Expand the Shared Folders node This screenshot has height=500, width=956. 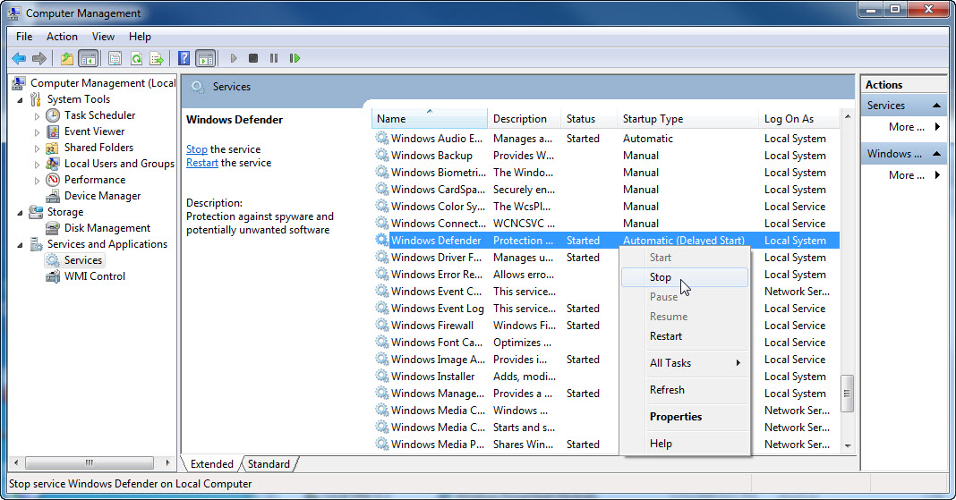pos(37,148)
